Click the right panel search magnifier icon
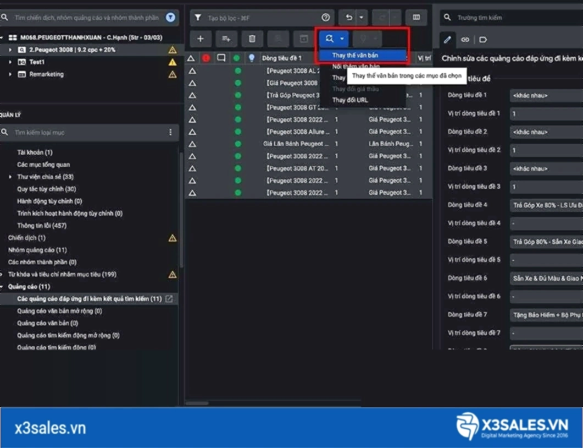Image resolution: width=583 pixels, height=448 pixels. click(447, 18)
